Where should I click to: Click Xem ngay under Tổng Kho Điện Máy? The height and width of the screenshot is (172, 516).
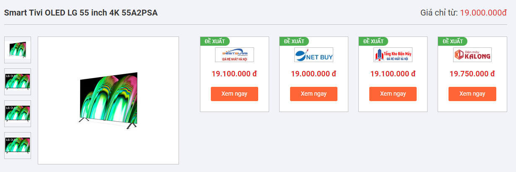click(393, 94)
